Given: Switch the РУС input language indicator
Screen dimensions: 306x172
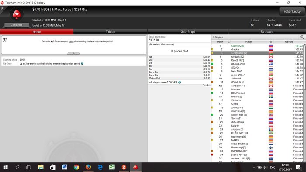Looking at the screenshot, I should click(x=272, y=167).
